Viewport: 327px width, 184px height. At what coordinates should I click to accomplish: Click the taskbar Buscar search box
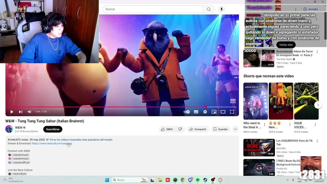130,180
